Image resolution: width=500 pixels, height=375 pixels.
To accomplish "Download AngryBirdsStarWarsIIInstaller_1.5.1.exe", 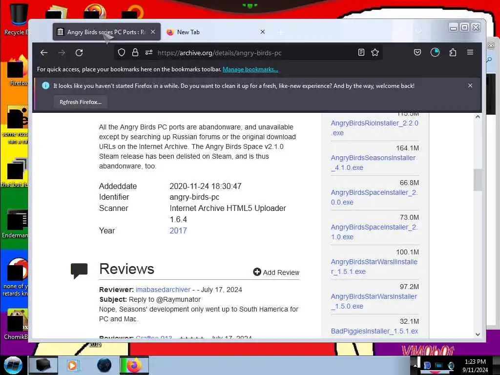I will click(x=374, y=267).
